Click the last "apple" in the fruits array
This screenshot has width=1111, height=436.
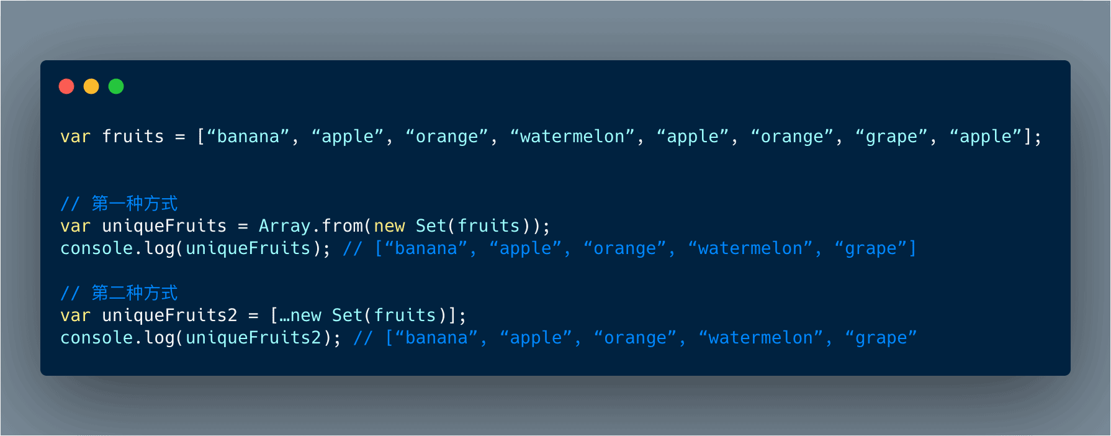[x=986, y=137]
